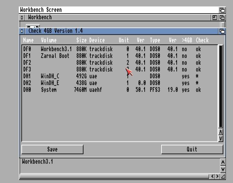Viewport: 233px width, 183px height.
Task: Select the DH1 row name
Action: click(27, 76)
